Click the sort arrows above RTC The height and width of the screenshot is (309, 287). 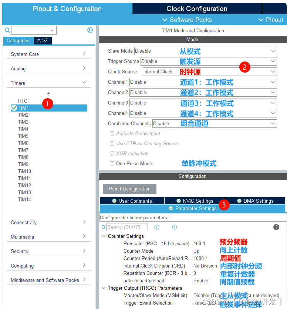point(48,94)
